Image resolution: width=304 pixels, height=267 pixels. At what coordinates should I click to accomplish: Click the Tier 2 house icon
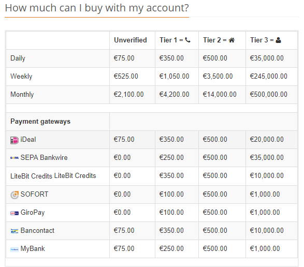pyautogui.click(x=231, y=40)
